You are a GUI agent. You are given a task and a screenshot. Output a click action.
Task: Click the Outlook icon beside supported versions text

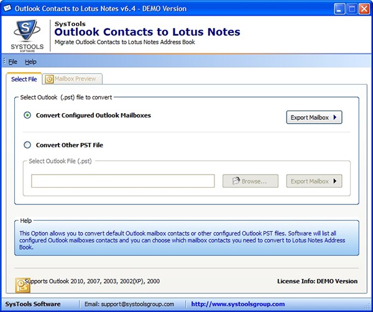[22, 283]
